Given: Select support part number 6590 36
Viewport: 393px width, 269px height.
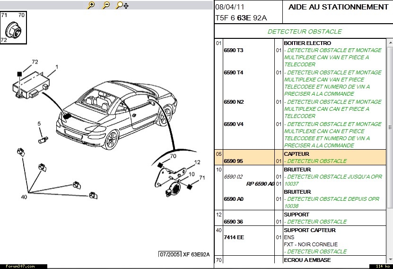Looking at the screenshot, I should click(233, 222).
